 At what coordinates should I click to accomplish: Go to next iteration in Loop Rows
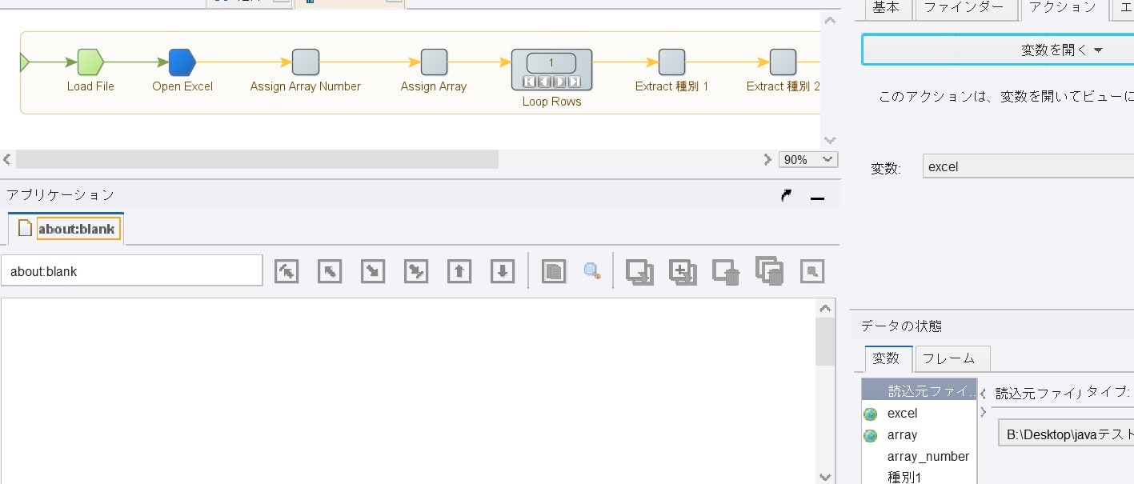pyautogui.click(x=559, y=82)
